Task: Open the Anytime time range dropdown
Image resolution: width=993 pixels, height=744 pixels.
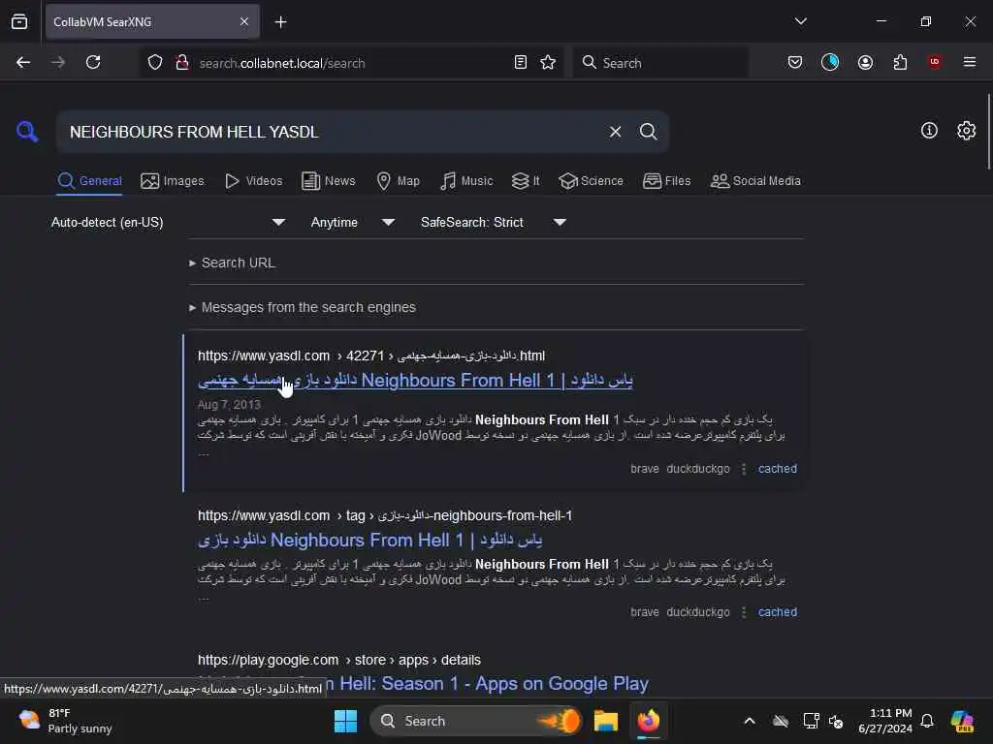Action: pyautogui.click(x=353, y=223)
